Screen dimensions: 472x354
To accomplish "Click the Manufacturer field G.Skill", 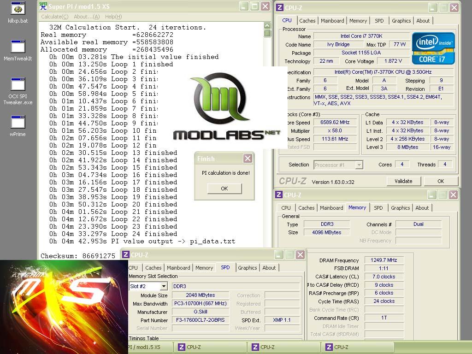I will [200, 312].
